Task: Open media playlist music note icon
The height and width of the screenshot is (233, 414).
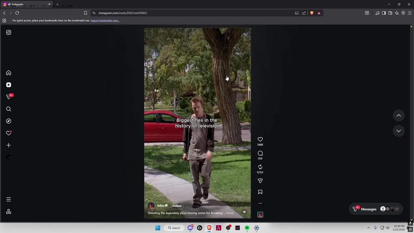Action: [x=377, y=13]
